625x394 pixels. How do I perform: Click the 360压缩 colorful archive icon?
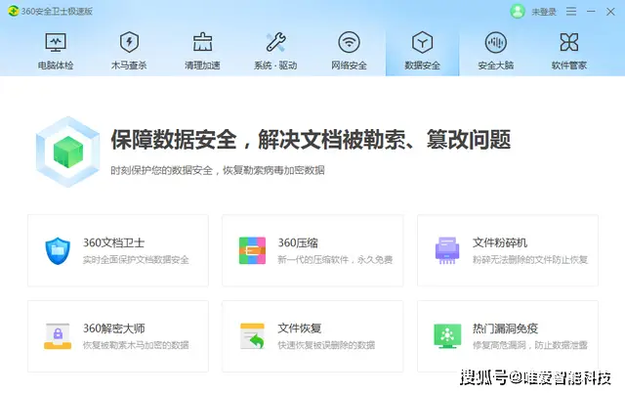252,250
